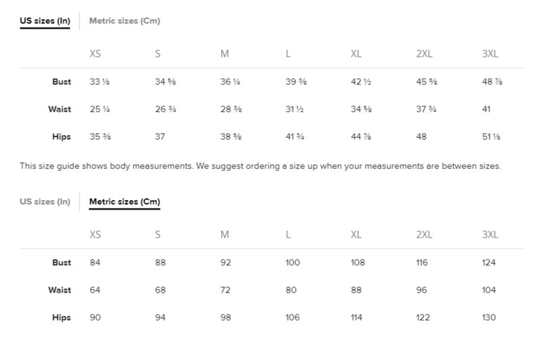Viewport: 537px width, 344px height.
Task: Select the upper US sizes (In) tab
Action: tap(45, 21)
